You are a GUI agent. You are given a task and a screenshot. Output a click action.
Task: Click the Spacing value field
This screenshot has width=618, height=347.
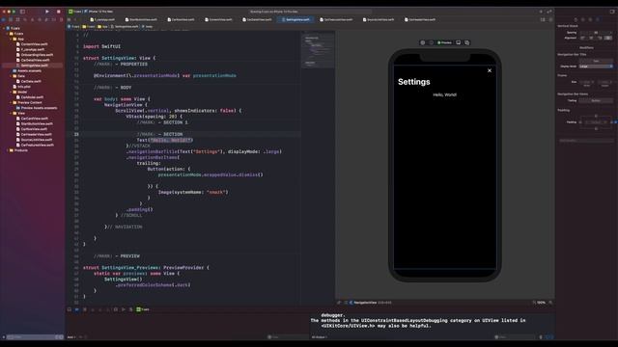point(596,32)
